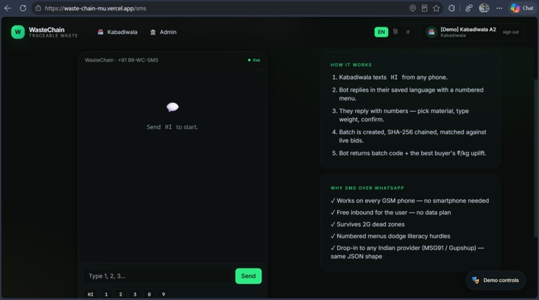Click 'Bot returns batch code' step five
The width and height of the screenshot is (539, 300).
pos(413,153)
